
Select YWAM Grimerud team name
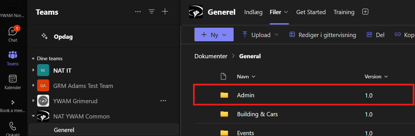(x=76, y=101)
